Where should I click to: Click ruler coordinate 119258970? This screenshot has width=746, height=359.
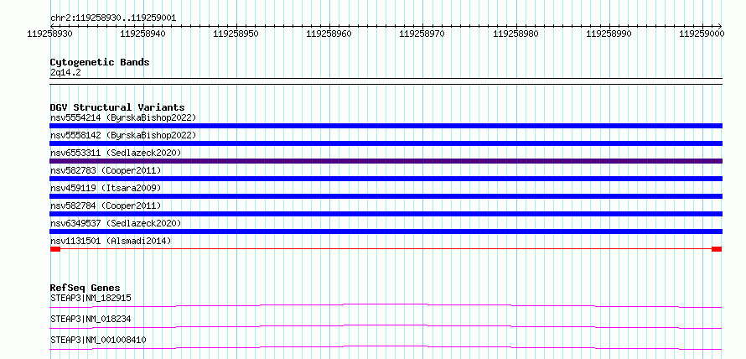pyautogui.click(x=422, y=34)
